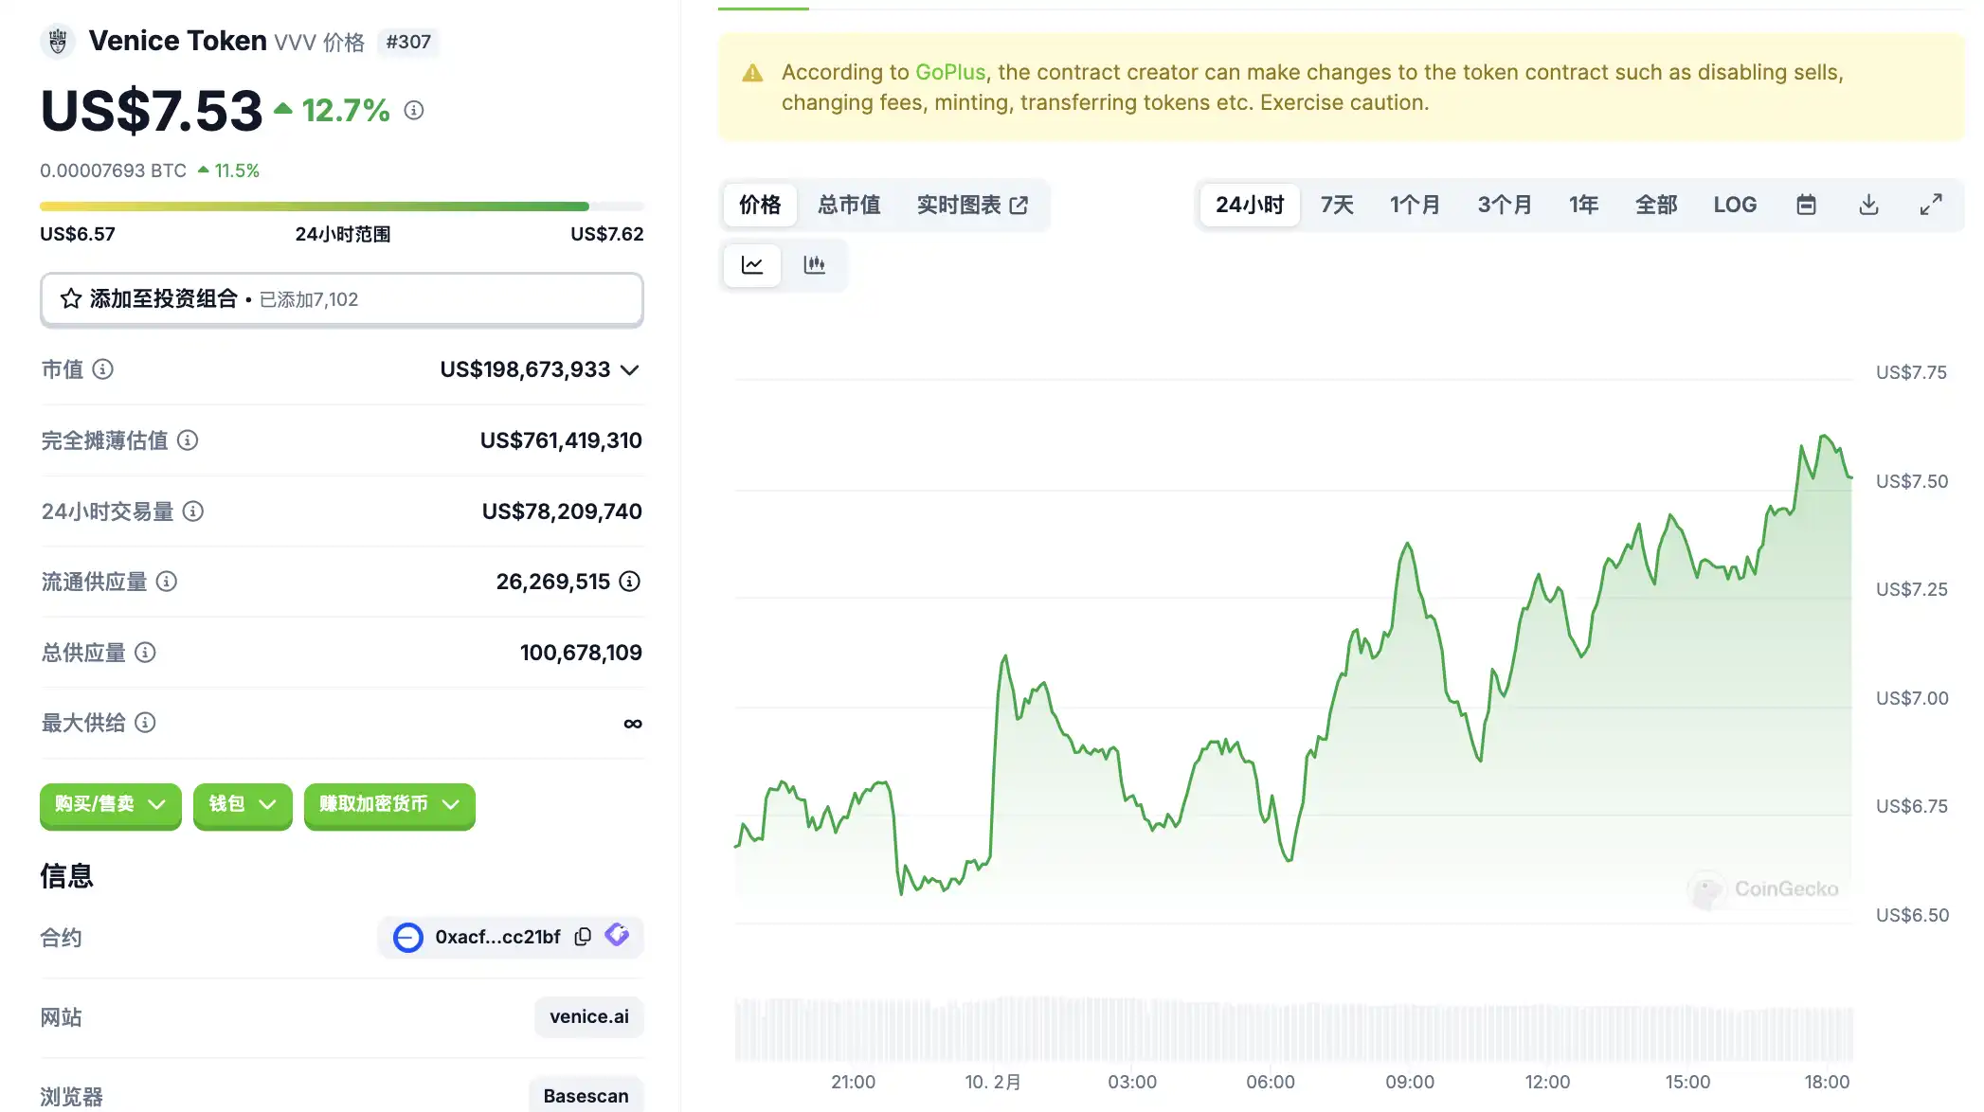
Task: Toggle LOG scale on chart
Action: [1734, 205]
